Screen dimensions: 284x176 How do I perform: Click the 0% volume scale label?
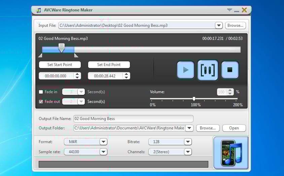click(x=153, y=105)
